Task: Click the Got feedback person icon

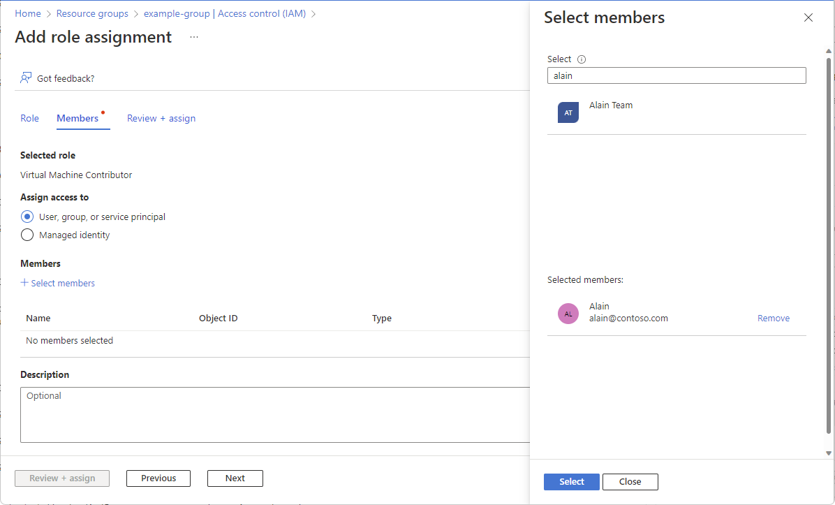Action: click(26, 78)
